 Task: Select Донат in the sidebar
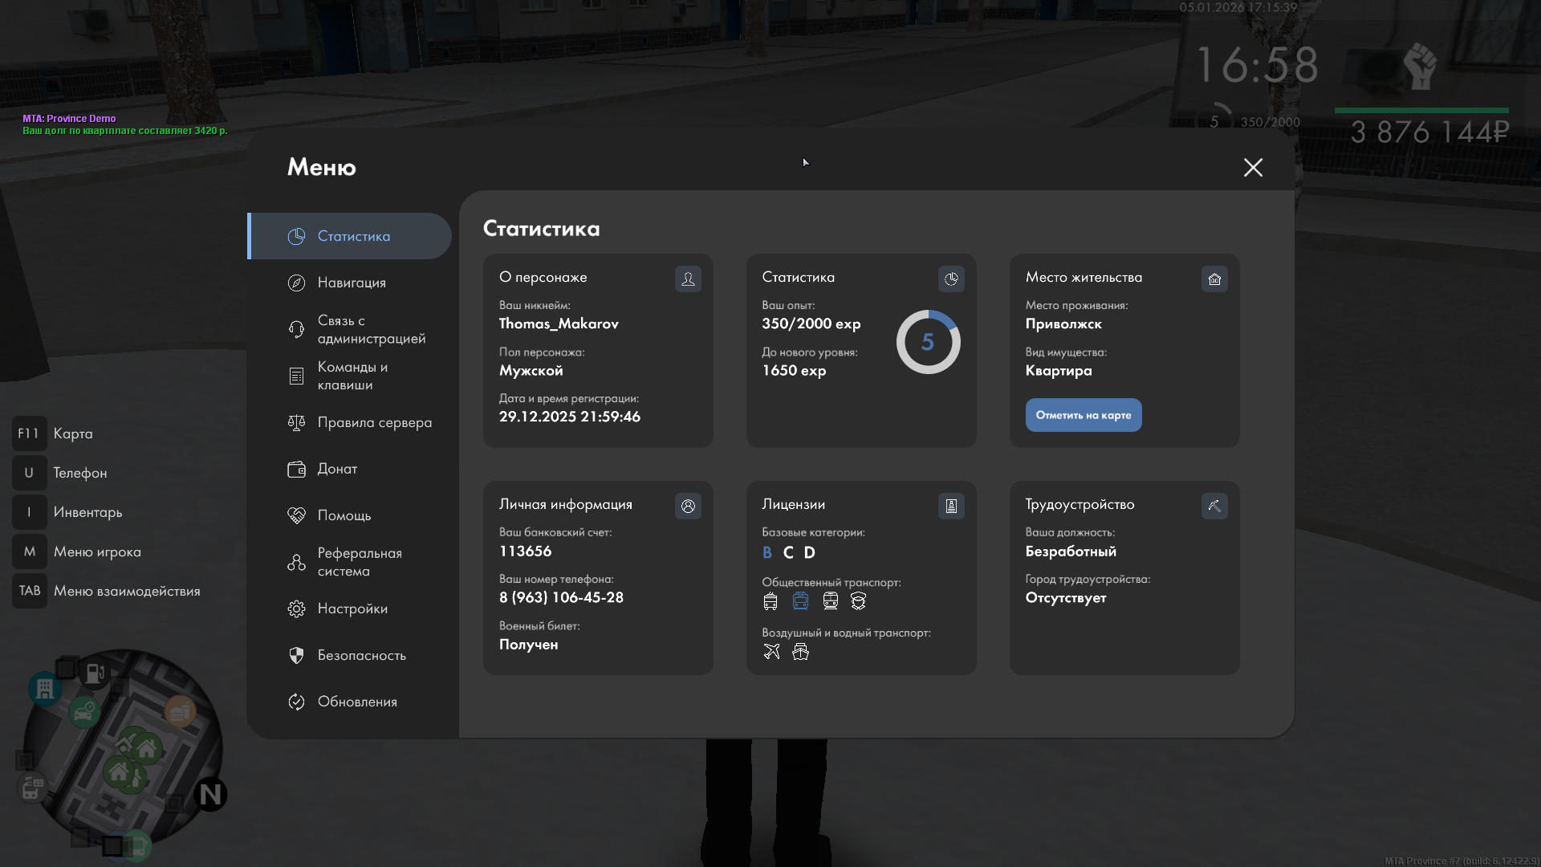(337, 469)
